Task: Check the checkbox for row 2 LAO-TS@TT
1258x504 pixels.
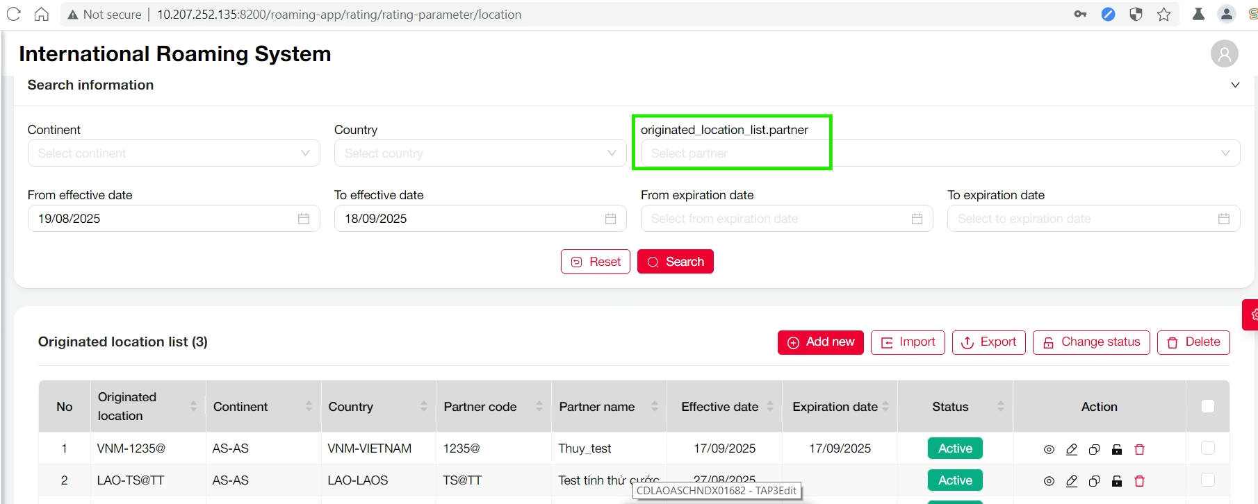Action: [x=1208, y=480]
